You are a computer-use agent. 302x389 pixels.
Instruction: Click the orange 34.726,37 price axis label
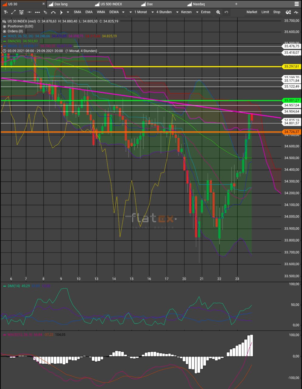[x=291, y=132]
